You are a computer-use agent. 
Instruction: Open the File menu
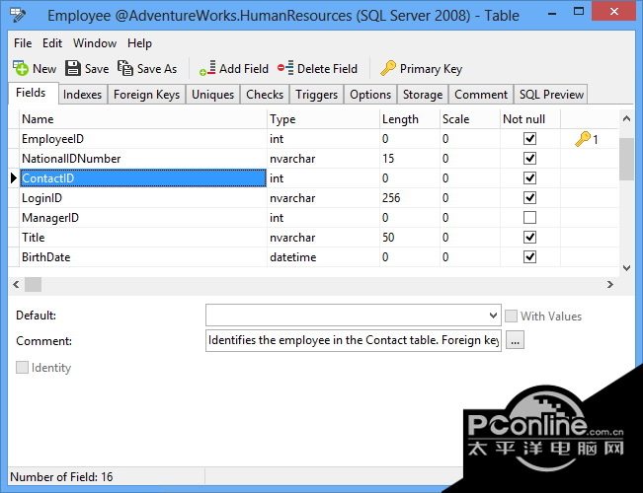(x=23, y=43)
